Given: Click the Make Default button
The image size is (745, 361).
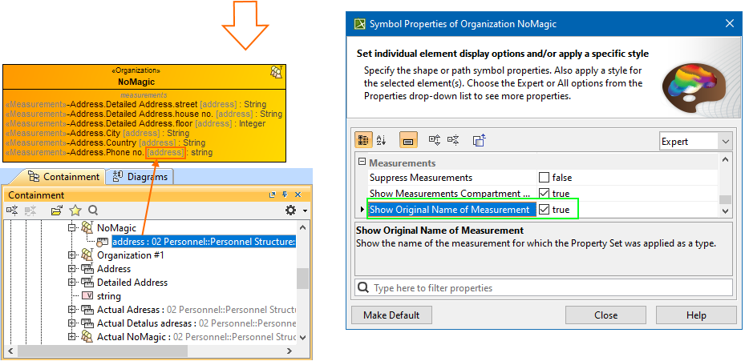Looking at the screenshot, I should pyautogui.click(x=391, y=315).
